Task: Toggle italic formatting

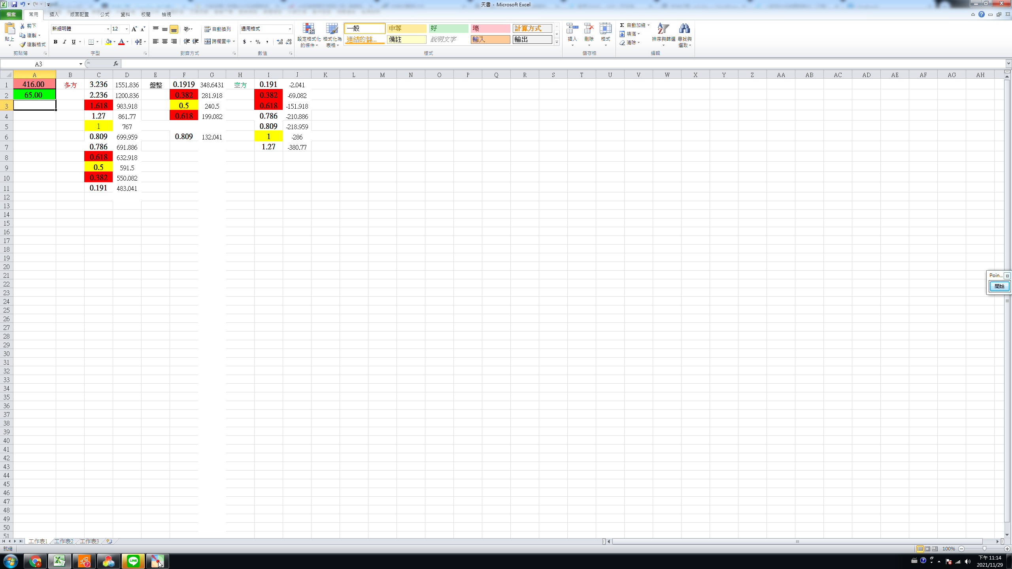Action: click(x=64, y=42)
